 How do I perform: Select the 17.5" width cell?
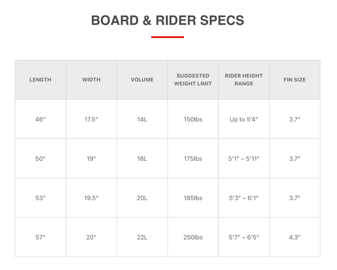coord(91,119)
